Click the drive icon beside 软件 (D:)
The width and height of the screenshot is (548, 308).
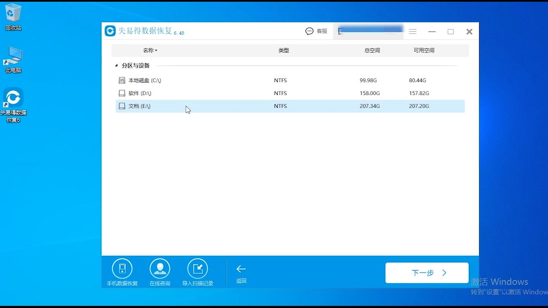(122, 93)
